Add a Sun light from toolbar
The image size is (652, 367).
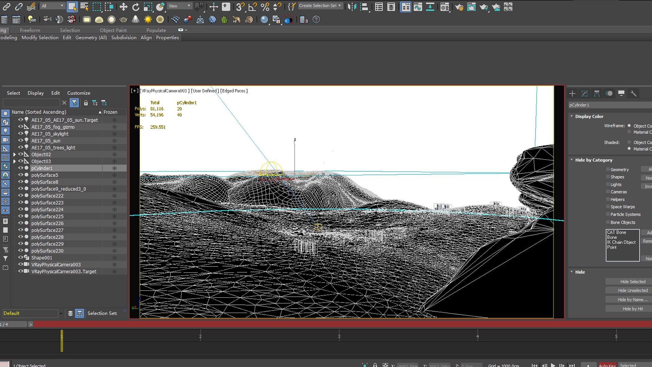tap(148, 20)
